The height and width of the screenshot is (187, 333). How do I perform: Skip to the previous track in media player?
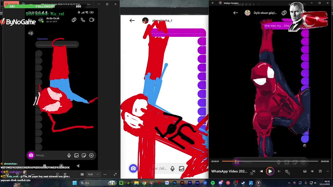pos(261,171)
